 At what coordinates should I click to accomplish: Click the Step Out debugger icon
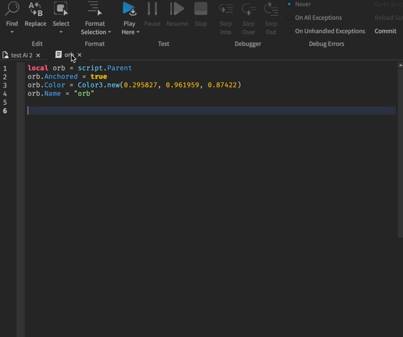coord(271,9)
